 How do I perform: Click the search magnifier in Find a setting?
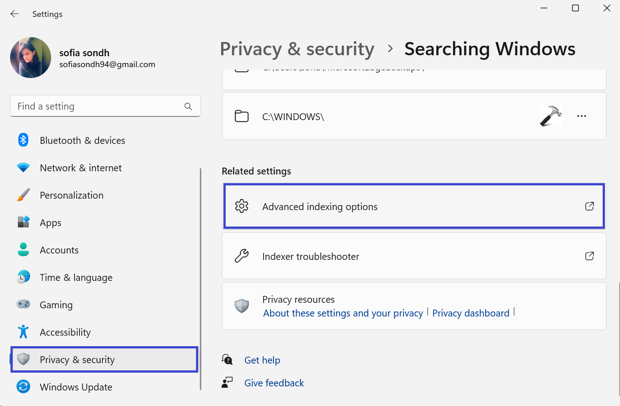(188, 106)
